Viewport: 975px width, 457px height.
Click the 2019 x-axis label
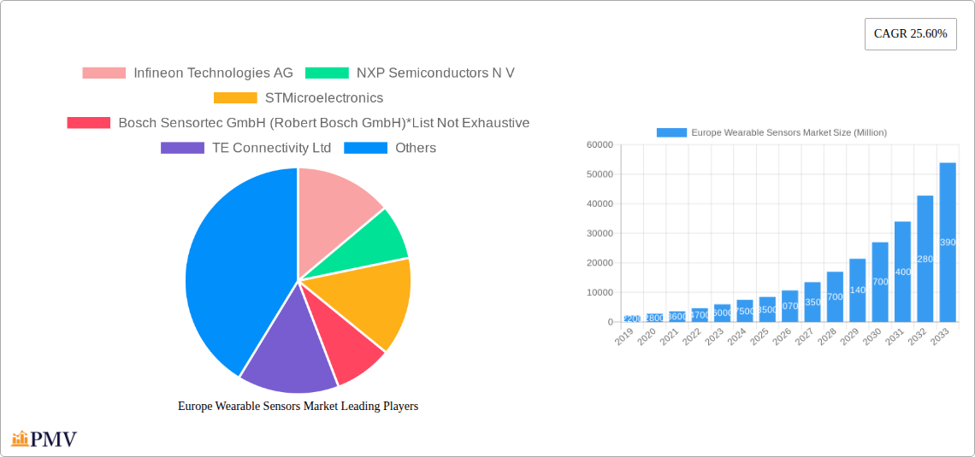626,336
